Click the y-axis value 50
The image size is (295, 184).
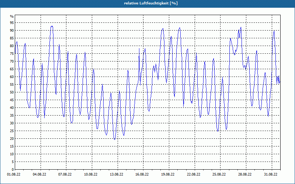12,92
